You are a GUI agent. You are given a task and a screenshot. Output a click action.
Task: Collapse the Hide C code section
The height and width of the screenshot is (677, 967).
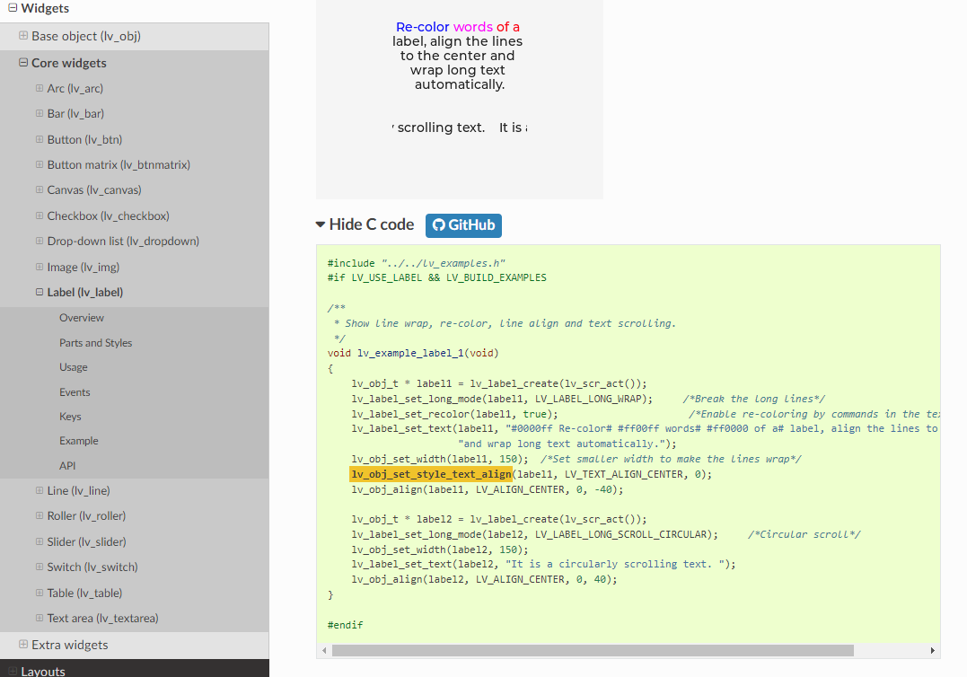click(x=365, y=225)
